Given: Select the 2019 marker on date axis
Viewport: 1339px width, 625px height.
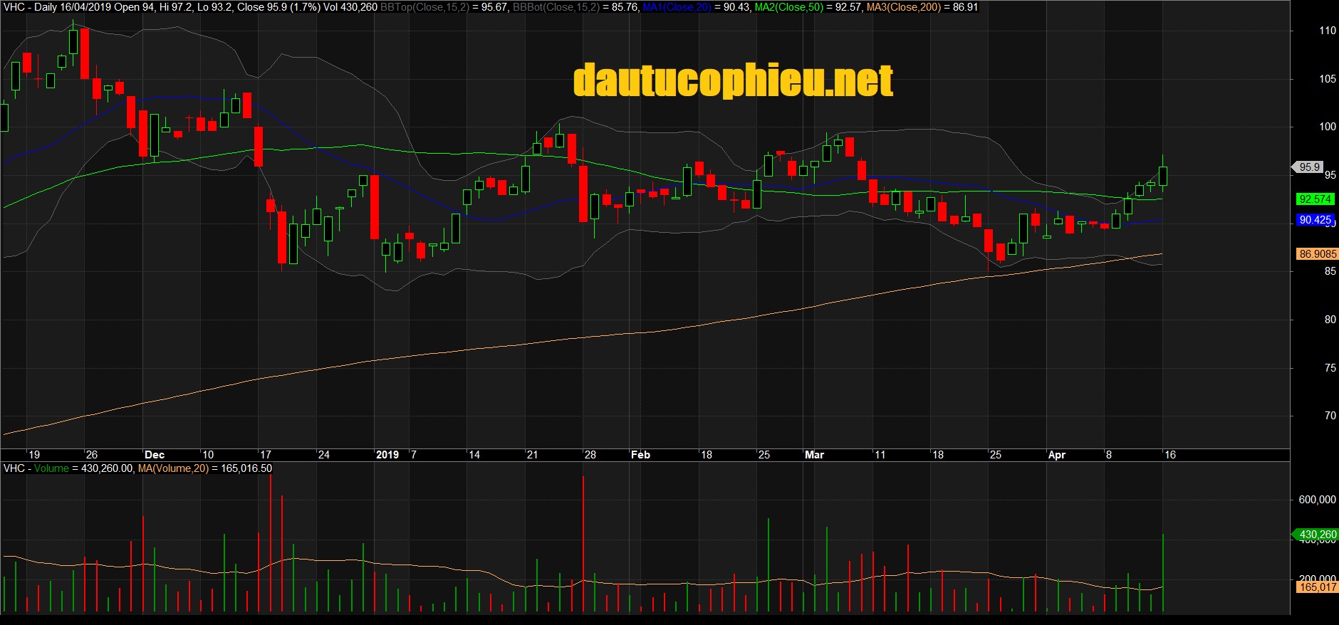Looking at the screenshot, I should point(387,455).
